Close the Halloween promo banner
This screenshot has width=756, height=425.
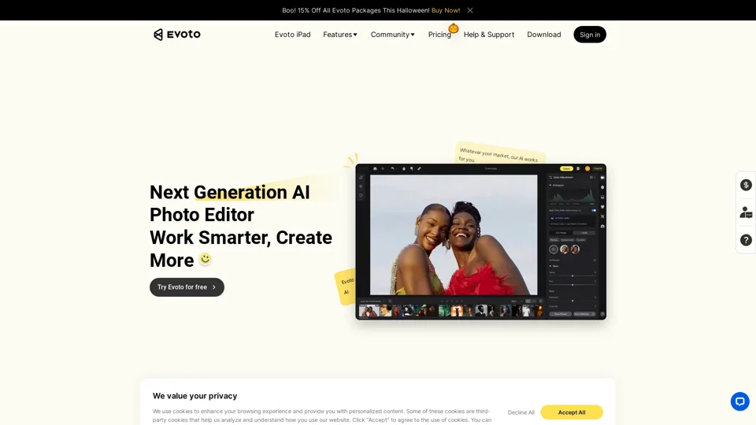tap(470, 10)
